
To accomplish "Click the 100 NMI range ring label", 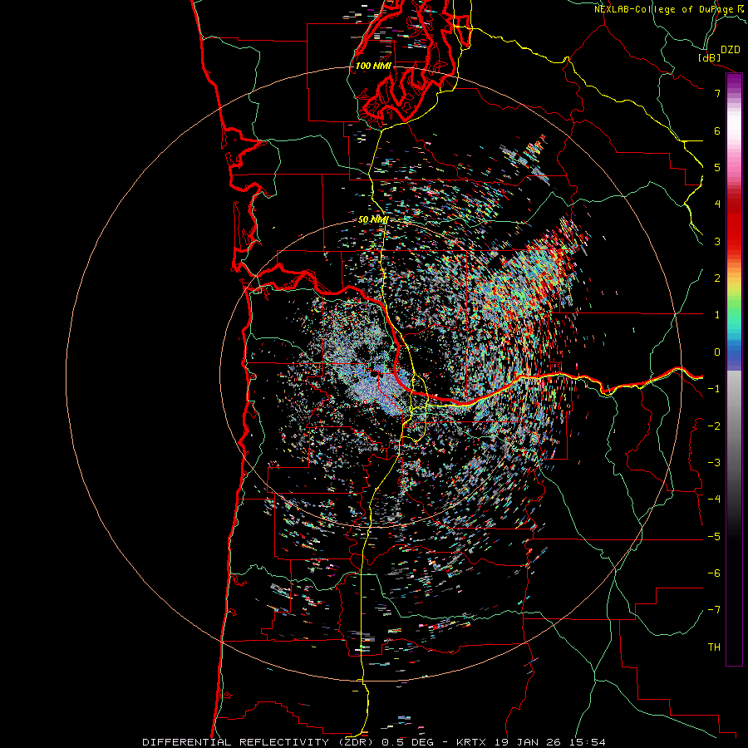I will point(373,66).
